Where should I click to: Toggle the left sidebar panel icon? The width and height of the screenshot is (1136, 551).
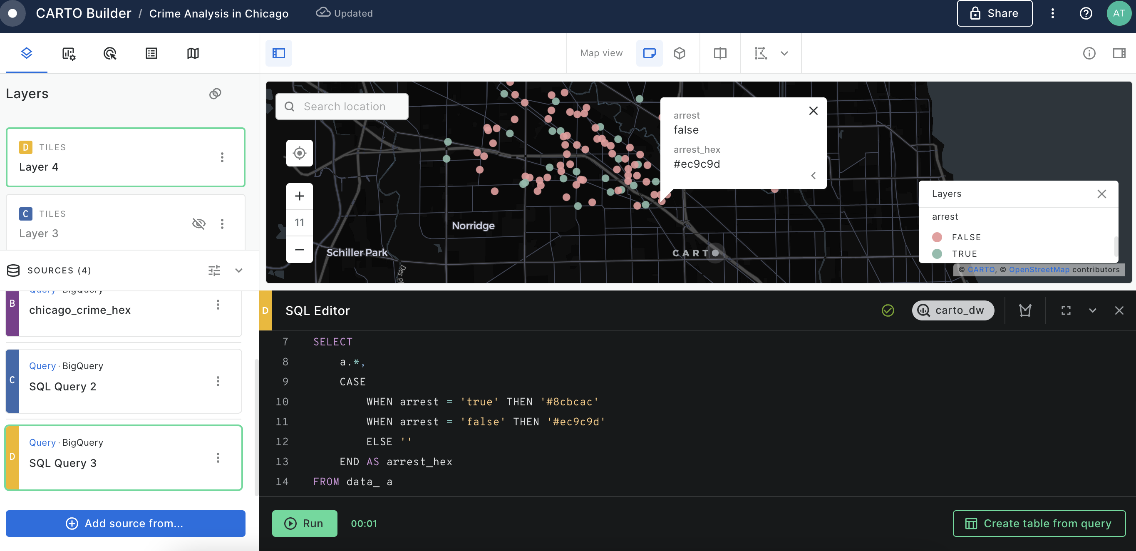(279, 53)
